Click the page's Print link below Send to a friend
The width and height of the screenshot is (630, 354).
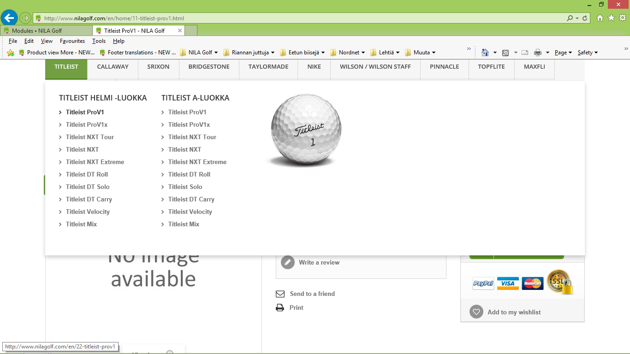point(297,307)
